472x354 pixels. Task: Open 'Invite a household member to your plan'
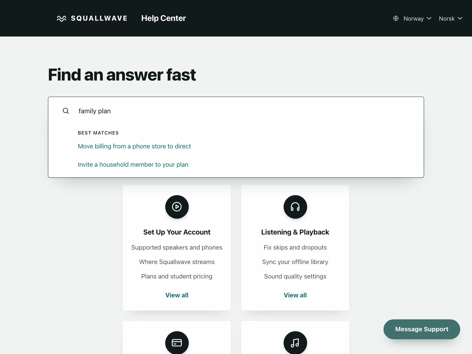pyautogui.click(x=133, y=165)
